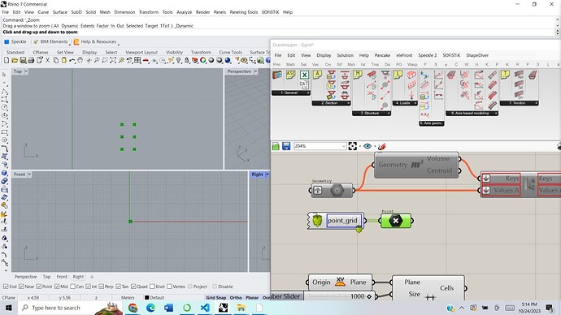Image resolution: width=561 pixels, height=315 pixels.
Task: Select the Zoom Extents toolbar icon
Action: (113, 60)
